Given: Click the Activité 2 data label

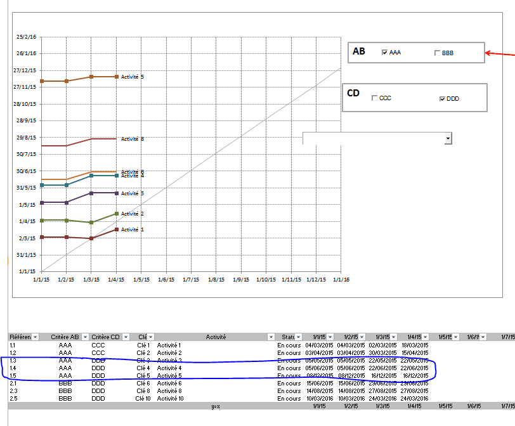Looking at the screenshot, I should 133,214.
